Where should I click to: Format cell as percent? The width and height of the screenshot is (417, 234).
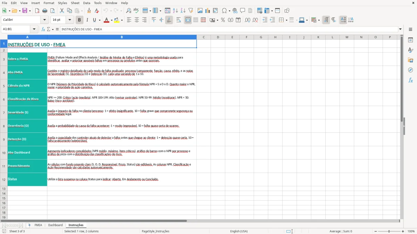(223, 20)
